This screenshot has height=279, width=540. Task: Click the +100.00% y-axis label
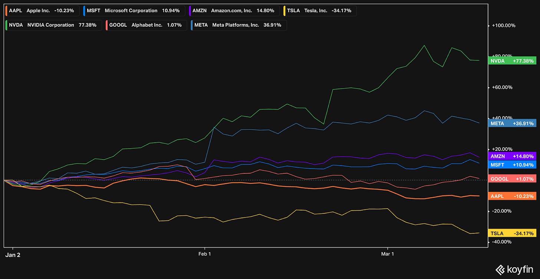click(x=504, y=26)
